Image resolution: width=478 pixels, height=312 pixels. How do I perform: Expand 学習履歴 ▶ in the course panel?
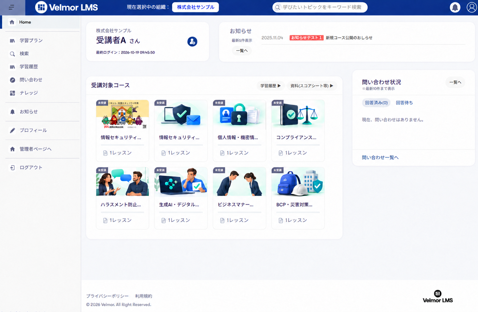(x=270, y=86)
